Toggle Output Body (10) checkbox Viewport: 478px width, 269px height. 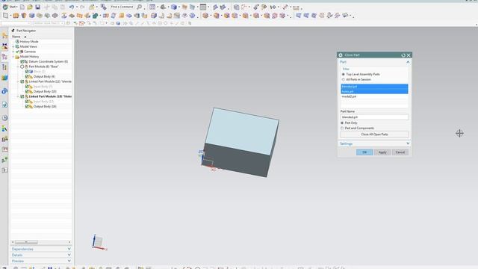pos(27,91)
